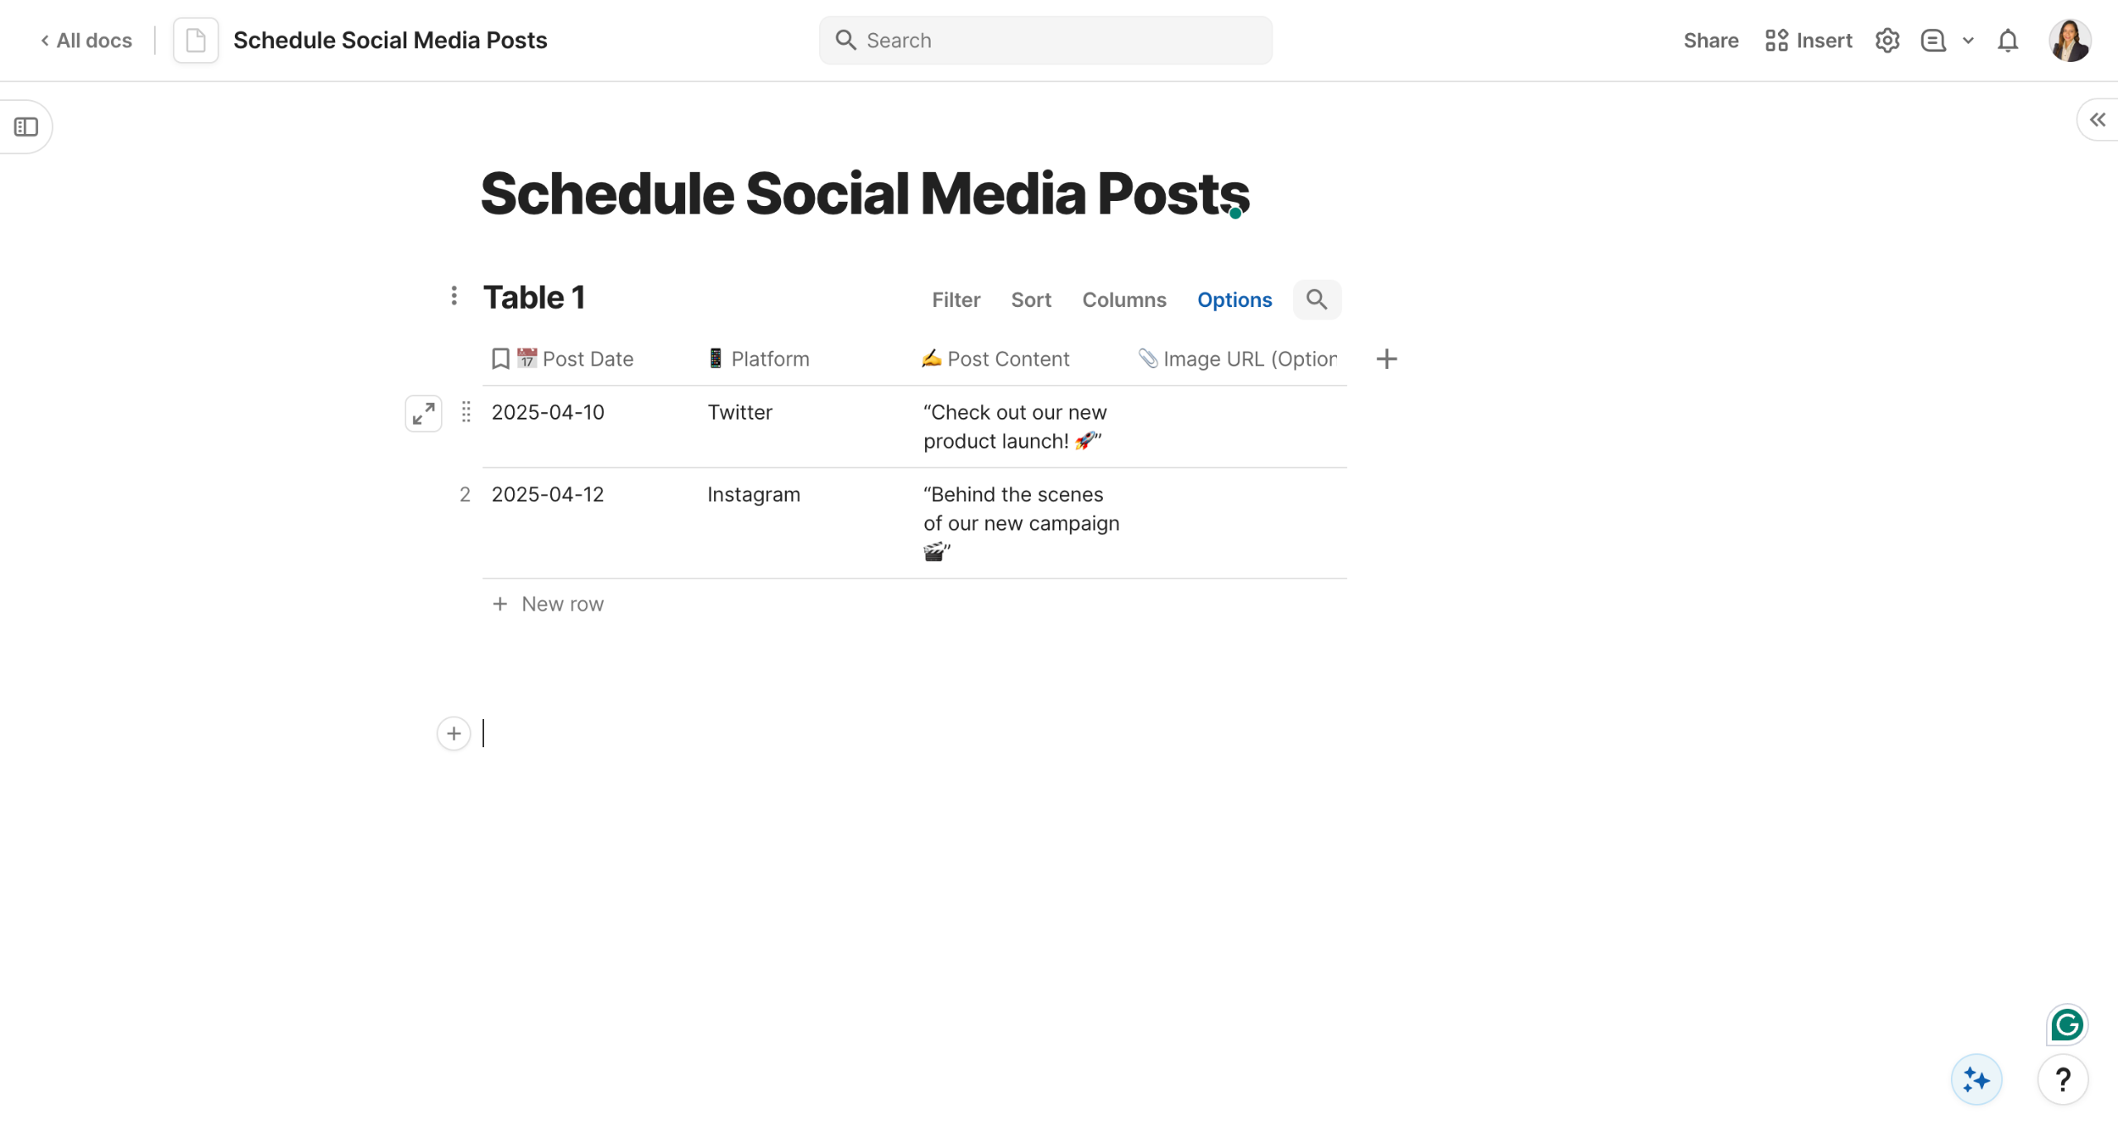
Task: Open the Sort menu for Table 1
Action: (1030, 300)
